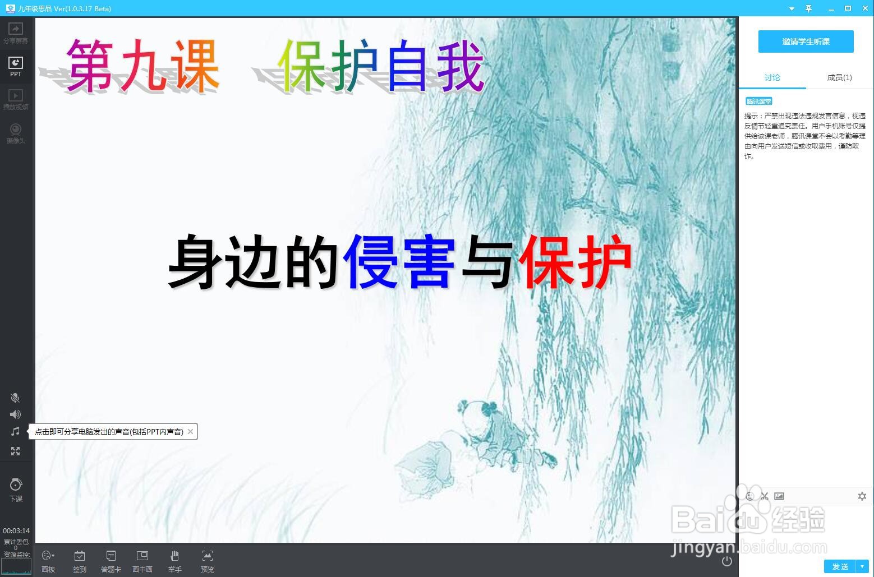Click the chat message input area

[x=806, y=530]
